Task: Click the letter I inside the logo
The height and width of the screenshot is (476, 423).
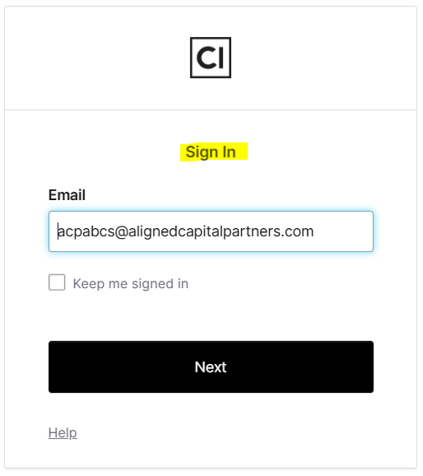Action: coord(221,57)
